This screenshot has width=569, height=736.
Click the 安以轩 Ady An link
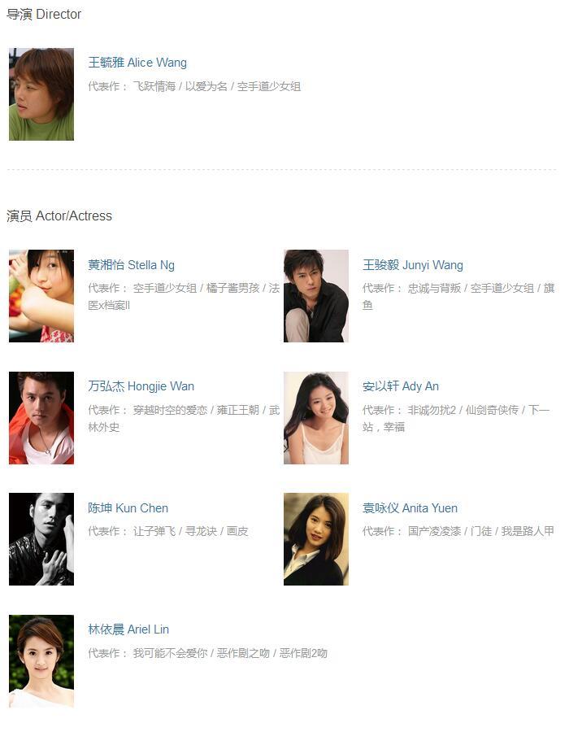click(401, 386)
